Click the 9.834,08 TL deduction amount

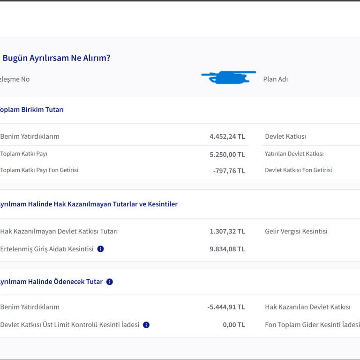pyautogui.click(x=227, y=249)
